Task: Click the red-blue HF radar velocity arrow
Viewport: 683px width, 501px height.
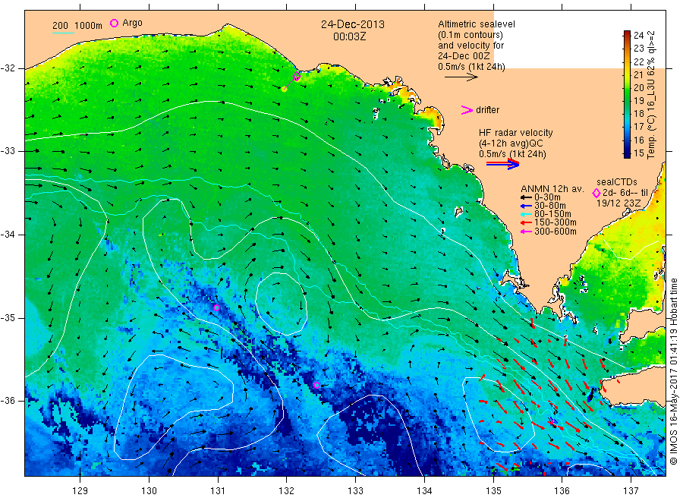Action: click(503, 164)
